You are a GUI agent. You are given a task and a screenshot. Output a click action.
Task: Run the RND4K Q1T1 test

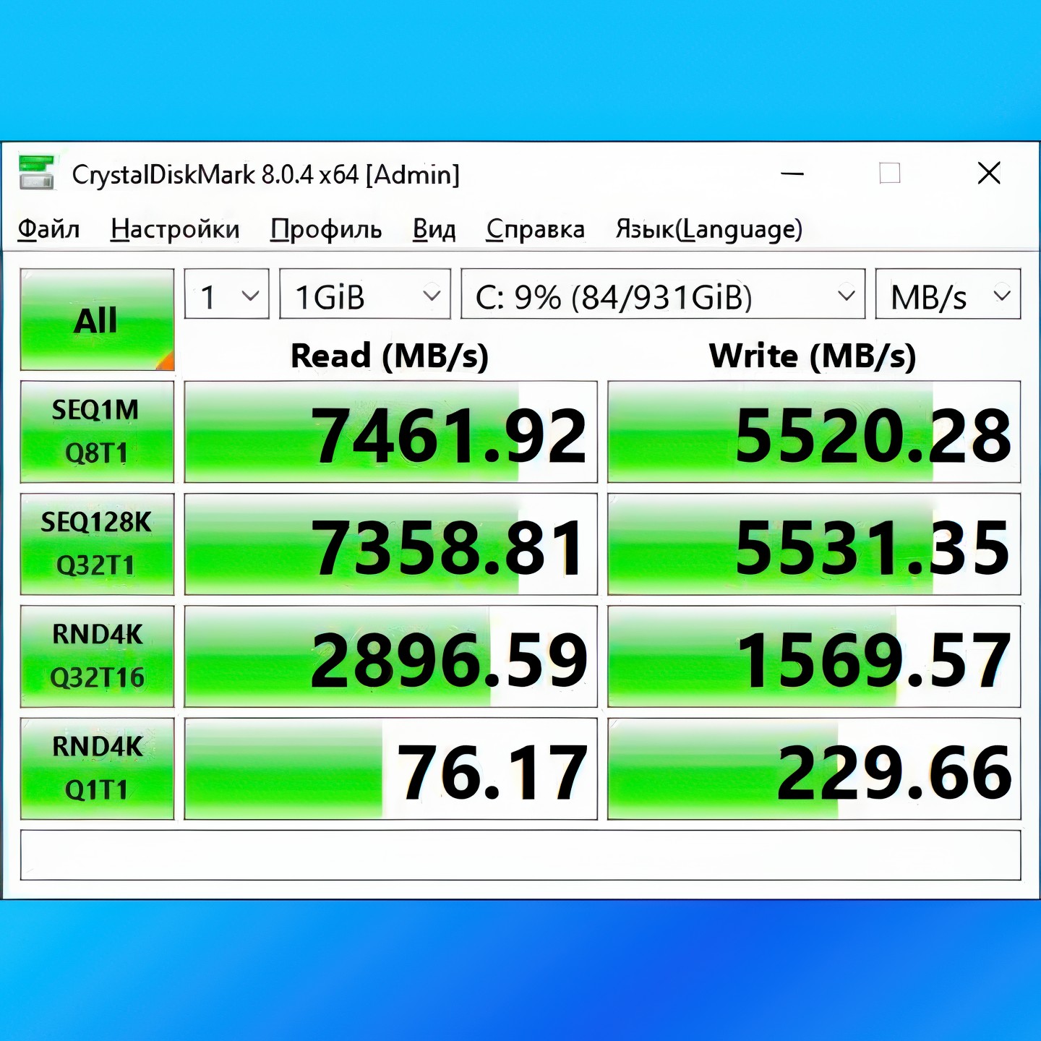(x=97, y=768)
